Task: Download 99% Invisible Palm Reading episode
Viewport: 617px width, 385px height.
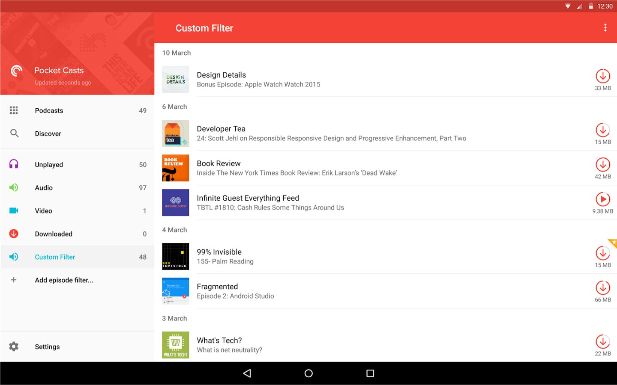Action: [x=602, y=254]
